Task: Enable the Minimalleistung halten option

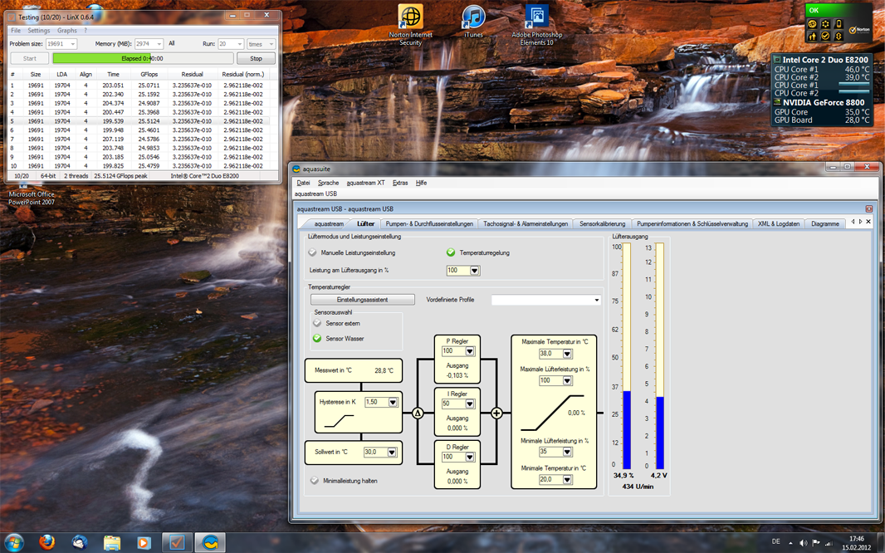Action: (315, 481)
